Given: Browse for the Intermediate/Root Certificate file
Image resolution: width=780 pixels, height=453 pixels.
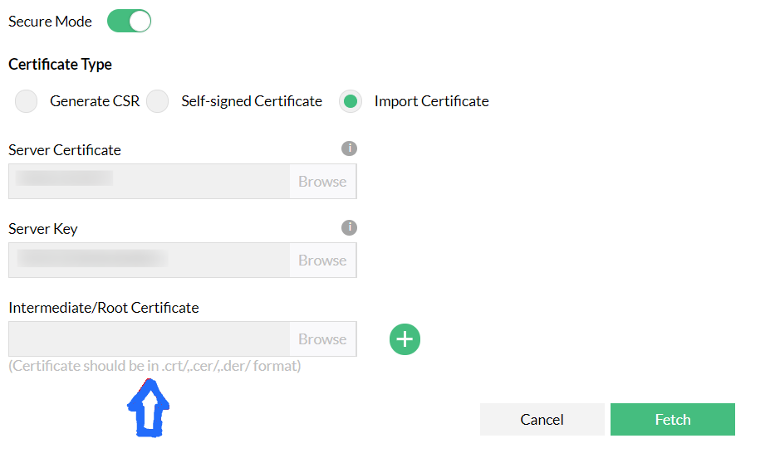Looking at the screenshot, I should coord(322,339).
